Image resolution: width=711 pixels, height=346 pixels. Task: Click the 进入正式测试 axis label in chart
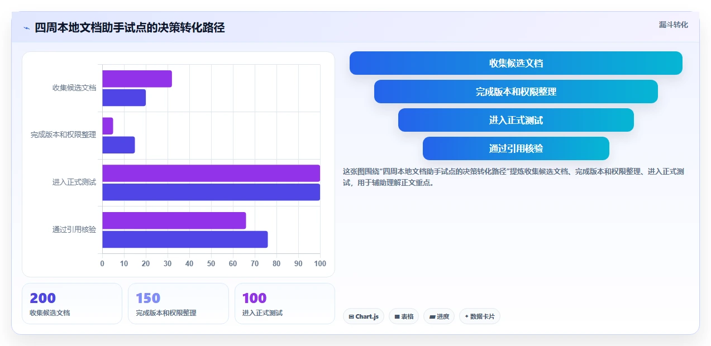click(x=74, y=182)
